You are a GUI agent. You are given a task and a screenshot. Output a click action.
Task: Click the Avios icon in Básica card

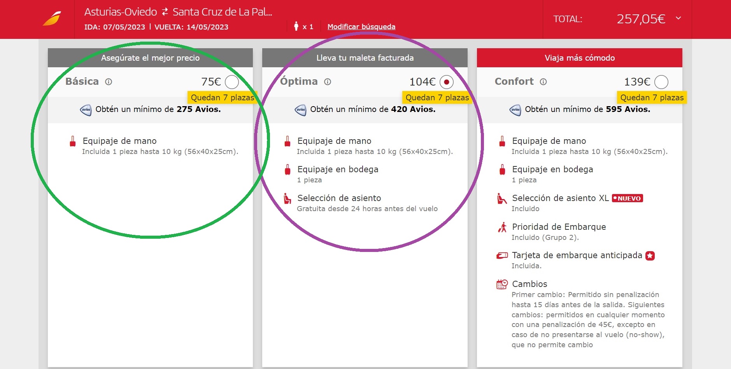coord(86,110)
